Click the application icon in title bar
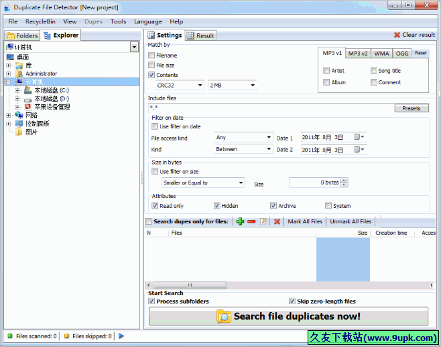The width and height of the screenshot is (441, 347). pyautogui.click(x=7, y=8)
